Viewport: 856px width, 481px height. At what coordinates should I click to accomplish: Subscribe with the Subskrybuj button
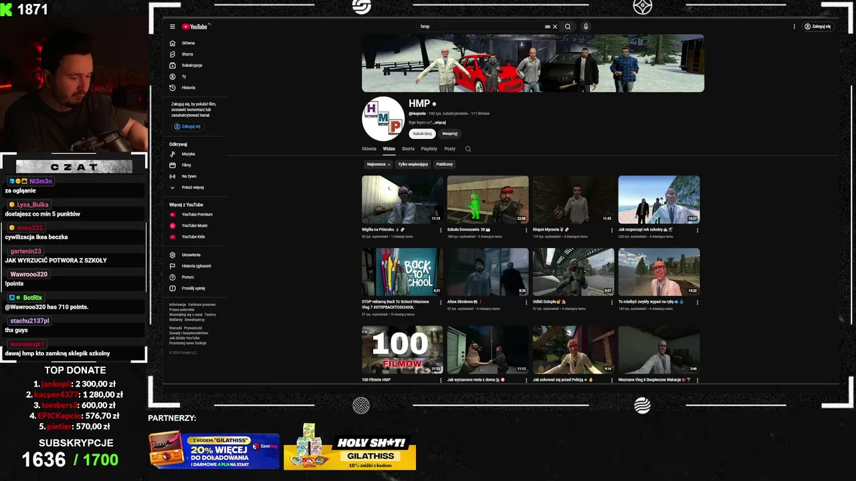pos(422,134)
